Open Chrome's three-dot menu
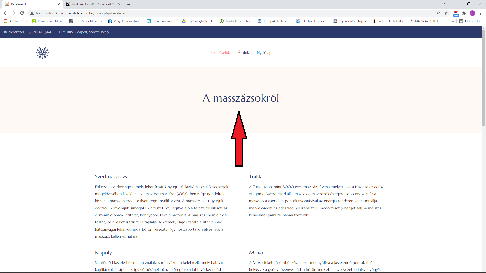486x273 pixels. click(480, 13)
